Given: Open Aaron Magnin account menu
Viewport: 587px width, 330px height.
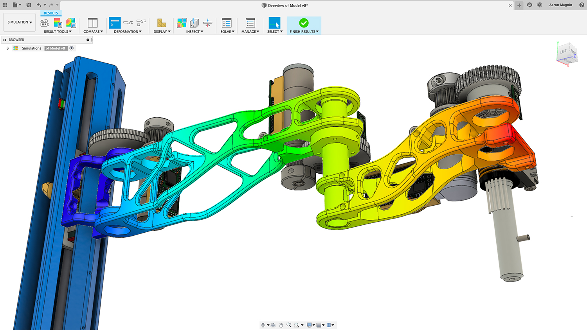Looking at the screenshot, I should 560,5.
